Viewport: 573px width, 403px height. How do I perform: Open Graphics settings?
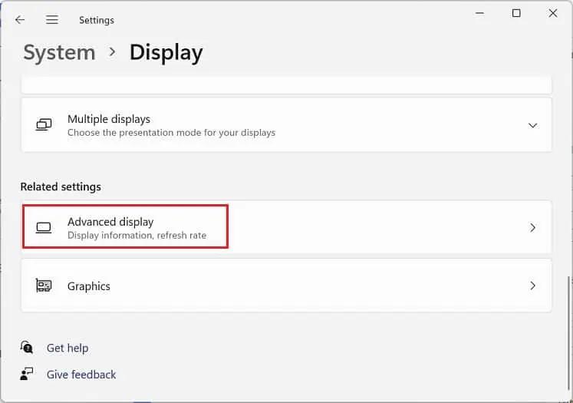(x=286, y=286)
